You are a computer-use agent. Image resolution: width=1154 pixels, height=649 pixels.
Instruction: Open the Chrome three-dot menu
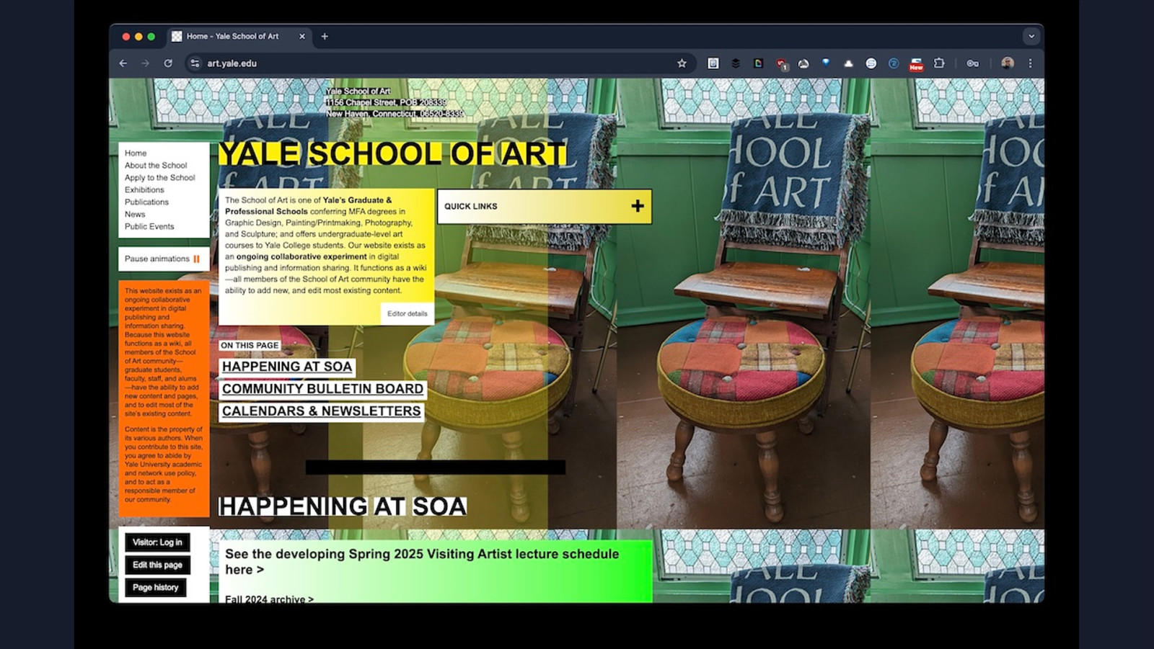click(1031, 63)
